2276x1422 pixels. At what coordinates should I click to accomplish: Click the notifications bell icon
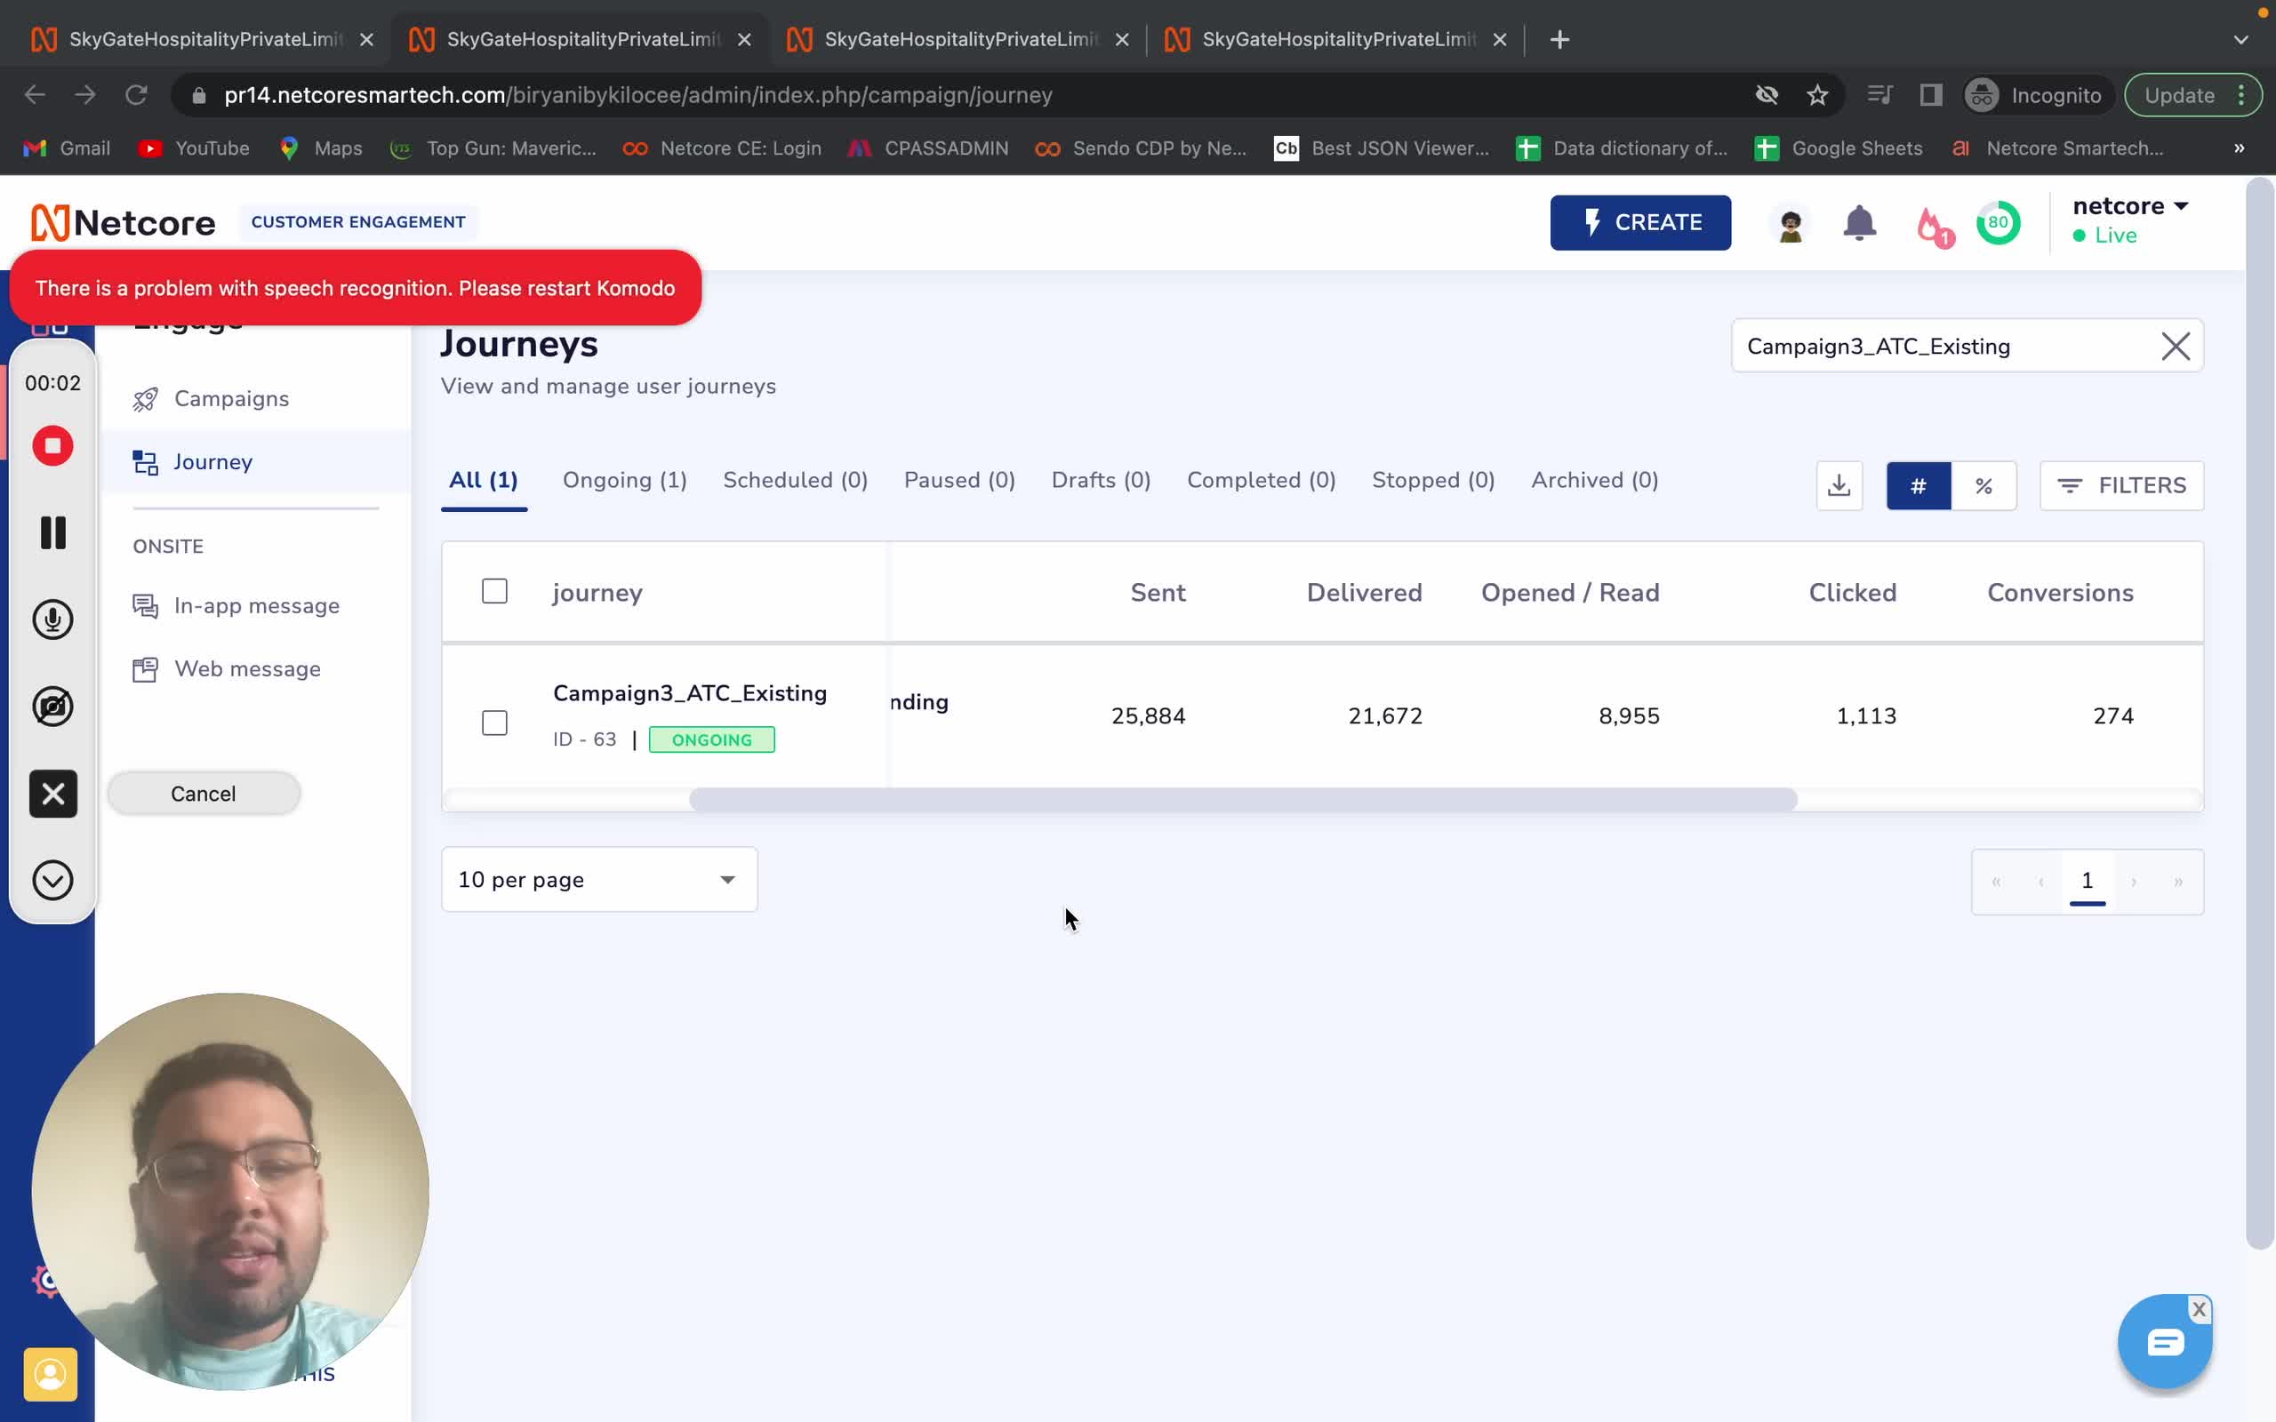point(1858,223)
